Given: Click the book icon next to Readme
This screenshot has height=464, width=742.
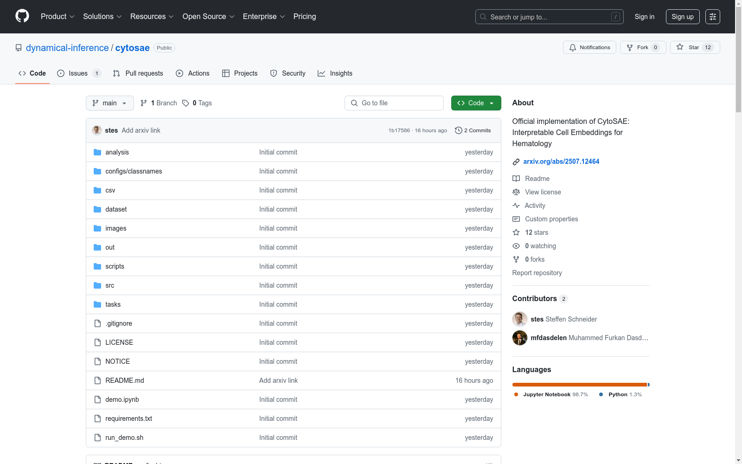Looking at the screenshot, I should [516, 179].
